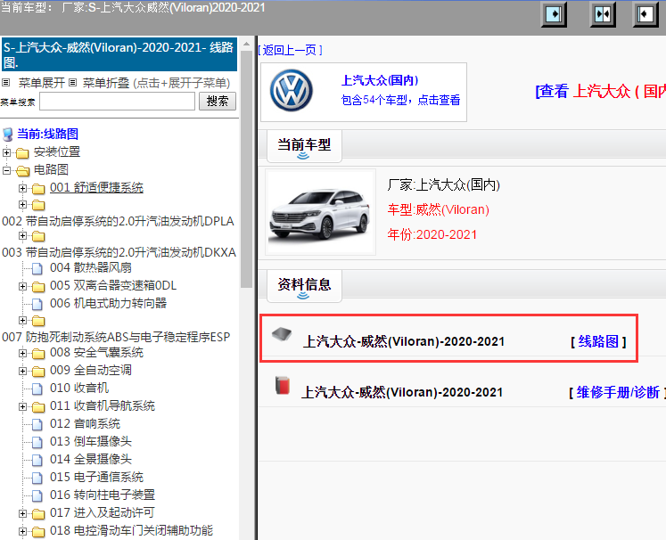Expand the unlabeled folder node above 003 entry
Viewport: 666px width, 540px height.
point(22,235)
